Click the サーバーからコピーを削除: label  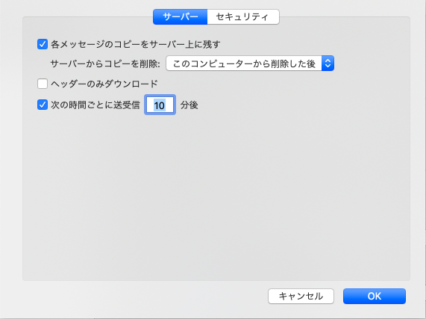pyautogui.click(x=105, y=64)
